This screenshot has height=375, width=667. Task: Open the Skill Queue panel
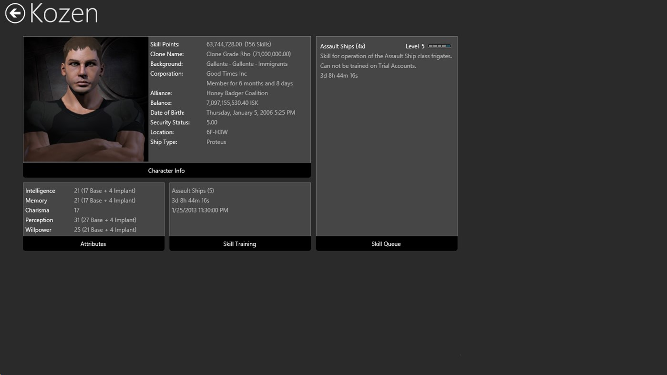click(x=386, y=243)
